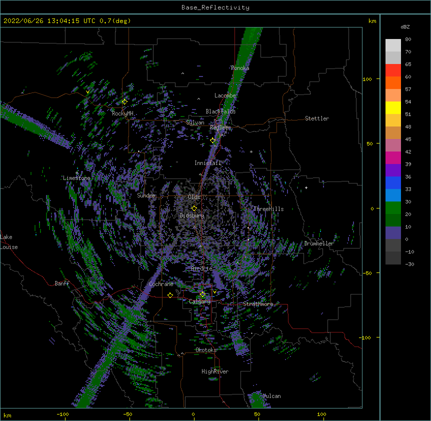431x421 pixels.
Task: Click the white asterisk marker east of Innisfail
Action: (251, 151)
